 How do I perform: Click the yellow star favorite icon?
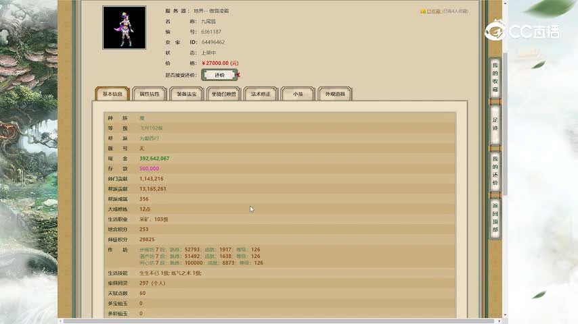(x=423, y=11)
